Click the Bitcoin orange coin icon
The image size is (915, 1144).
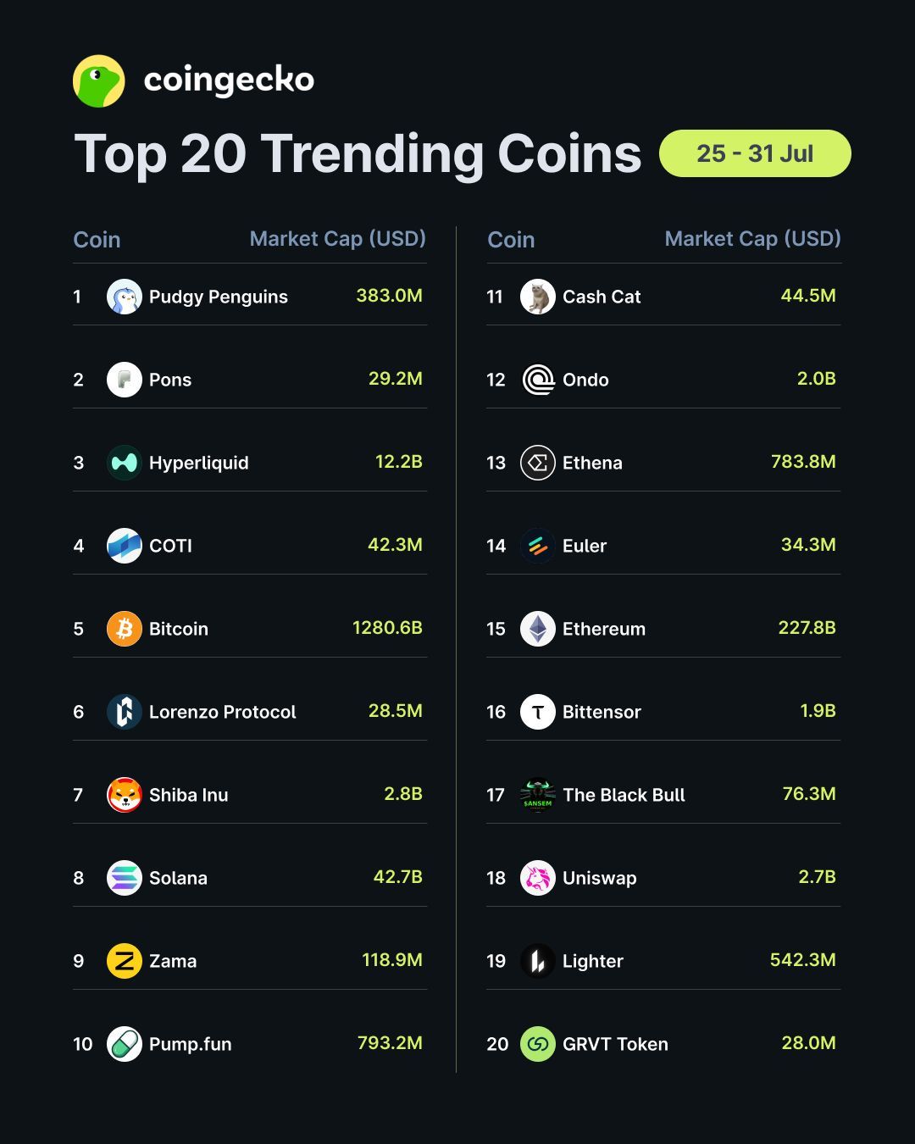[x=125, y=629]
